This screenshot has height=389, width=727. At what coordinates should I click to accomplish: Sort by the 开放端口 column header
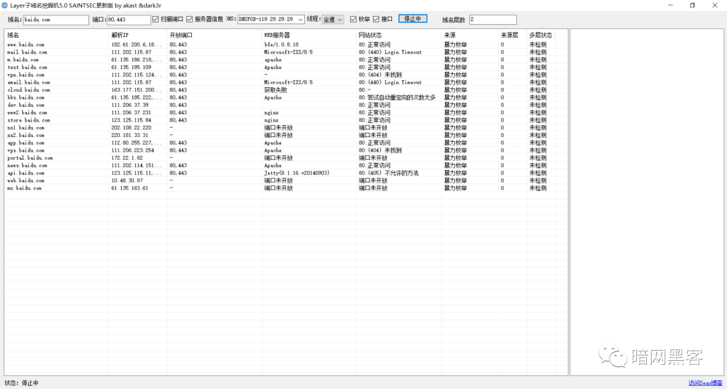click(214, 35)
